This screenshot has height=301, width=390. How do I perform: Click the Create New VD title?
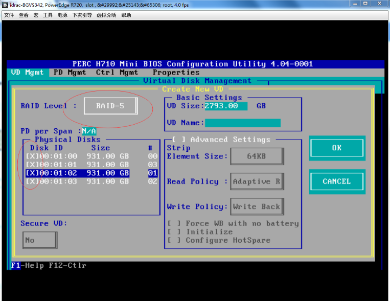[x=193, y=89]
